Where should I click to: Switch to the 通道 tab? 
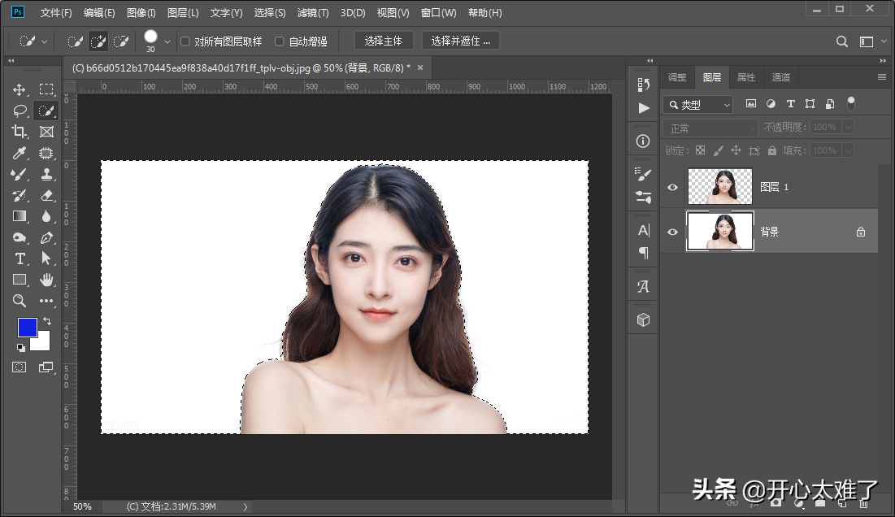780,77
